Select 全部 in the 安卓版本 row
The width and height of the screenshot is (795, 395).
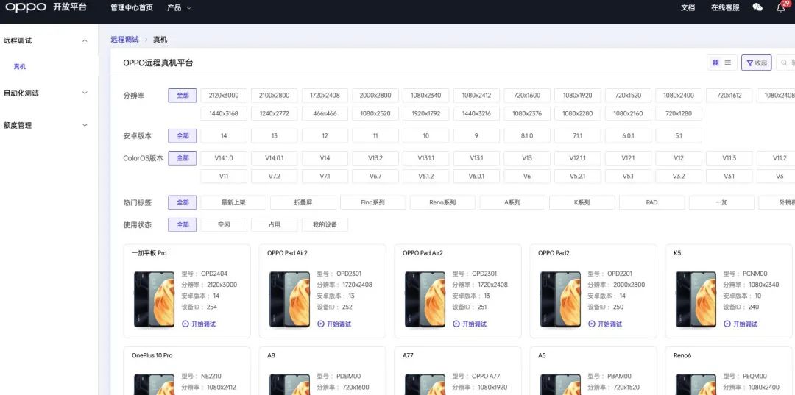[183, 136]
